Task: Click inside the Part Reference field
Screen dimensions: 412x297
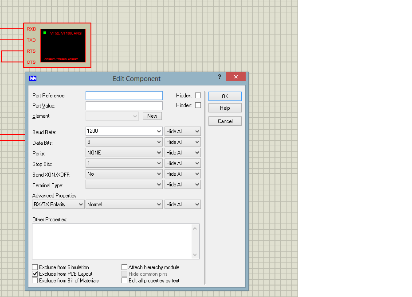Action: tap(124, 95)
